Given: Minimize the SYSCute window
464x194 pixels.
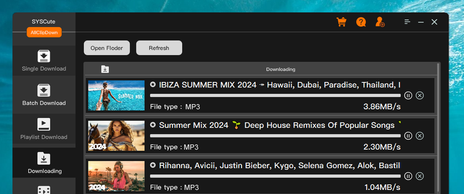Looking at the screenshot, I should tap(421, 22).
